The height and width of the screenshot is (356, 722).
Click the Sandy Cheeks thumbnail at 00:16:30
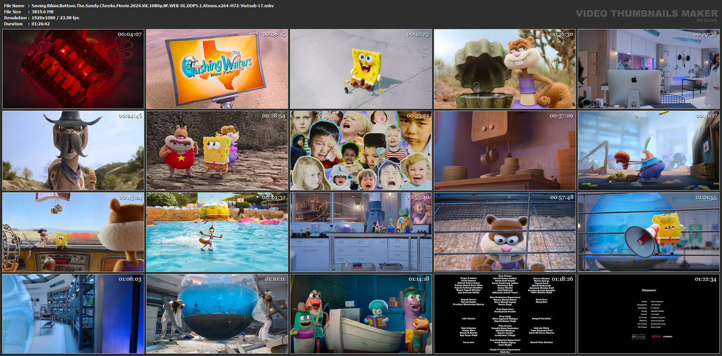point(505,69)
